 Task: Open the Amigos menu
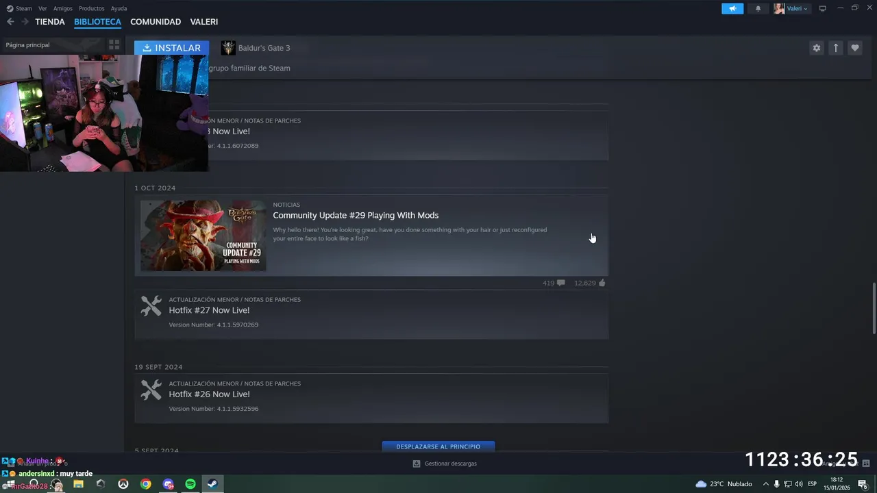coord(63,8)
